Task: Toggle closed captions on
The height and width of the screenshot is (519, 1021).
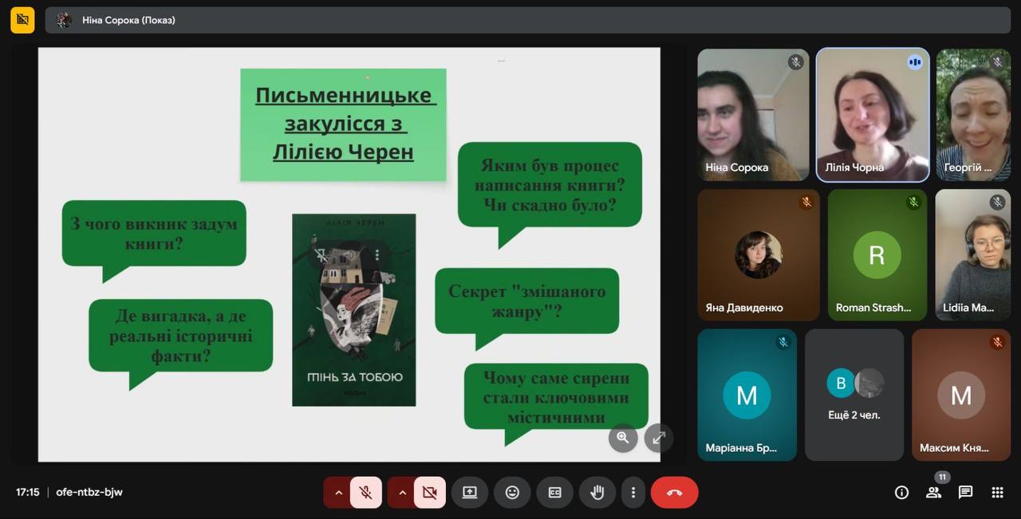Action: coord(554,493)
